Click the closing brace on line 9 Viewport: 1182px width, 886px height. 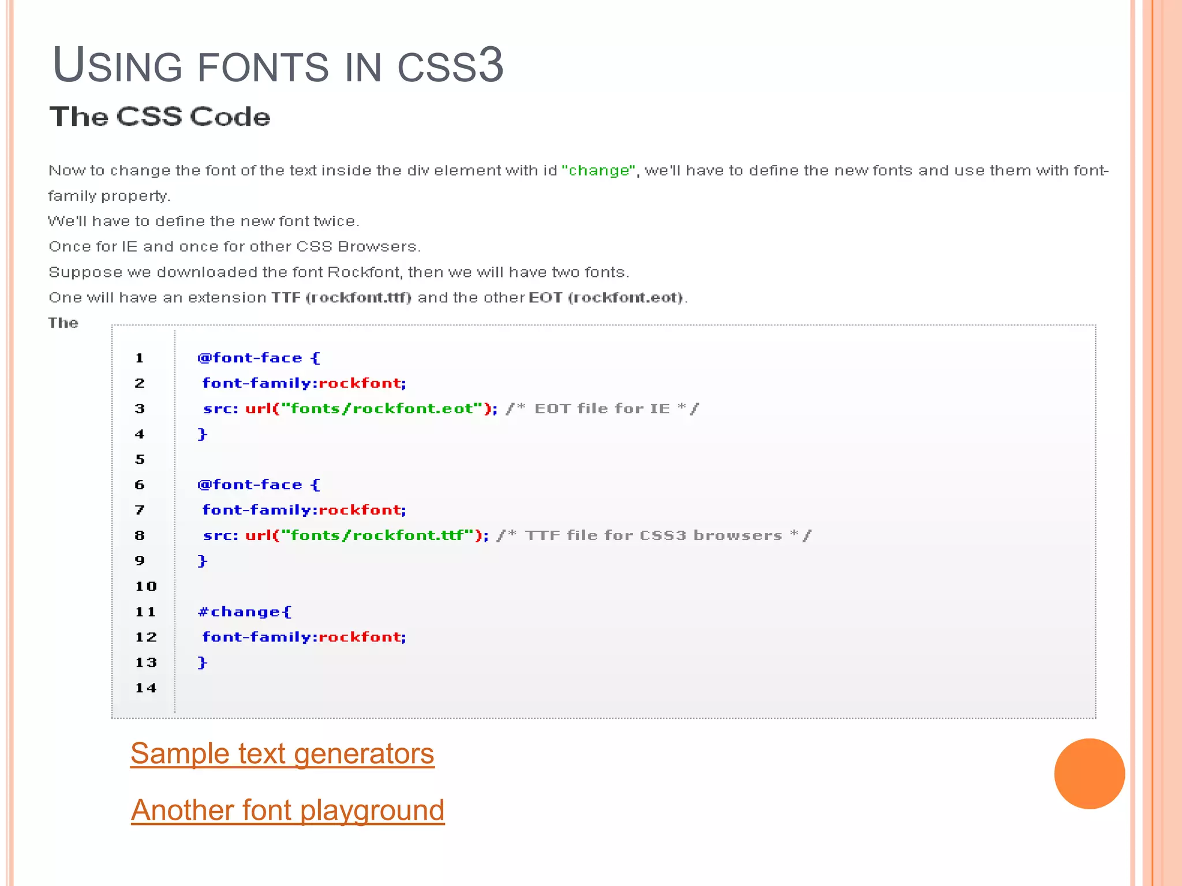(x=202, y=561)
